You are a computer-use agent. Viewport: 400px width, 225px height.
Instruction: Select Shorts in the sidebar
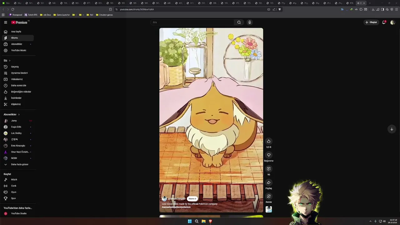point(18,38)
